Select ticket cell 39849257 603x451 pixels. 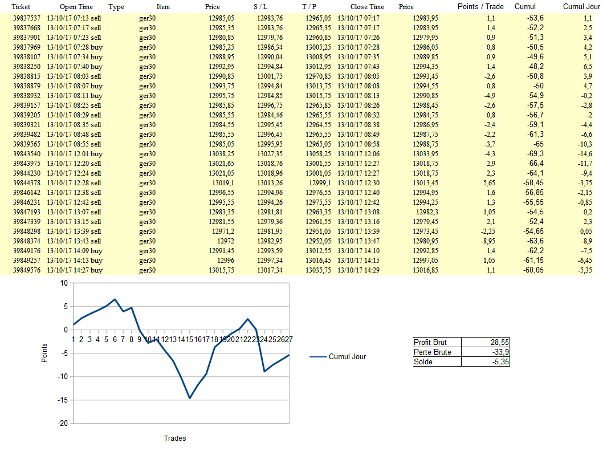pyautogui.click(x=27, y=260)
